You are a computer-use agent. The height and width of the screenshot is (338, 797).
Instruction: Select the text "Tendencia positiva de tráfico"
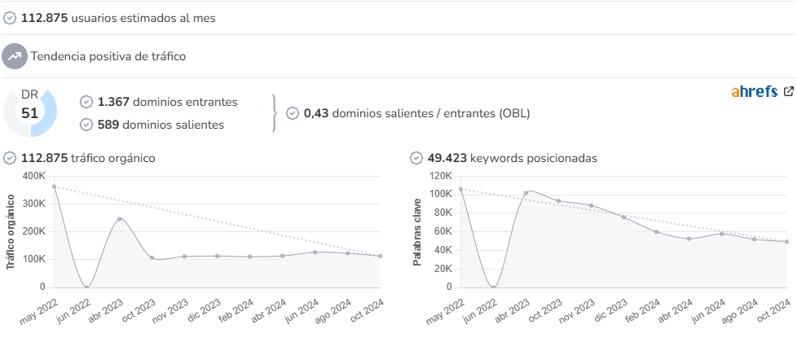(x=108, y=56)
